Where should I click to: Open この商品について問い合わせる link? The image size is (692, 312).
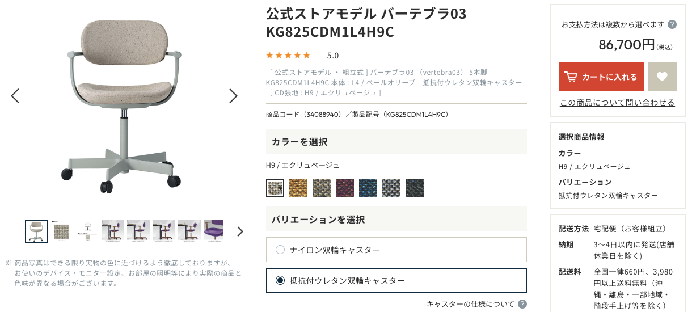click(617, 103)
